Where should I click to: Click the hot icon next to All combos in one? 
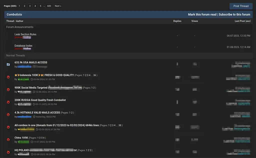(x=8, y=127)
